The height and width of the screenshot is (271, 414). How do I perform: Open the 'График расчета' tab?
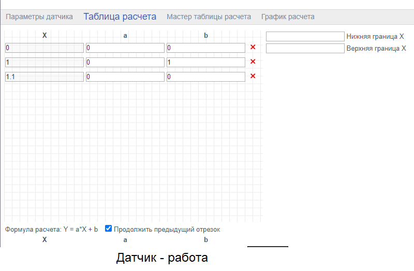(x=288, y=17)
